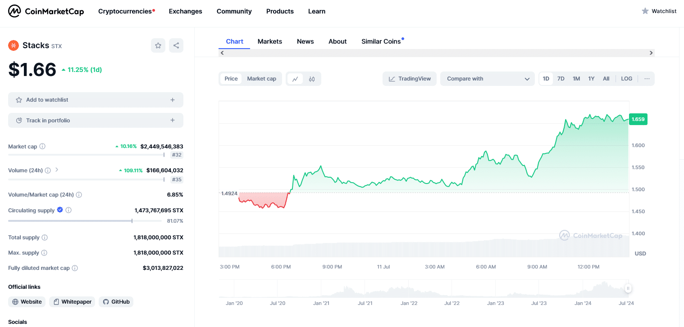Switch to line chart view
684x327 pixels.
coord(295,79)
